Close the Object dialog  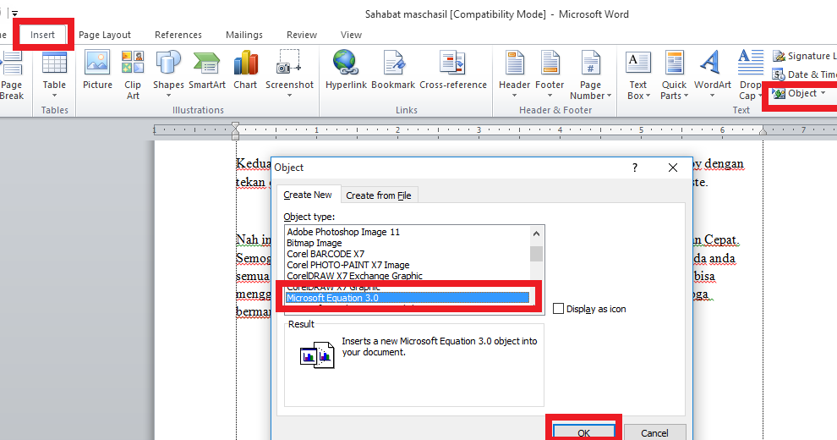pos(673,168)
